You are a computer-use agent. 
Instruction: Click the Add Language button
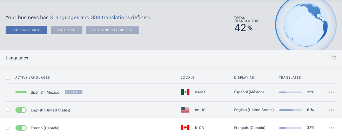[26, 30]
